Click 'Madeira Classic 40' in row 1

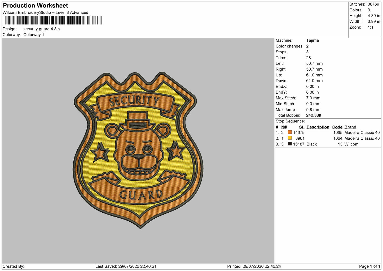click(362, 133)
